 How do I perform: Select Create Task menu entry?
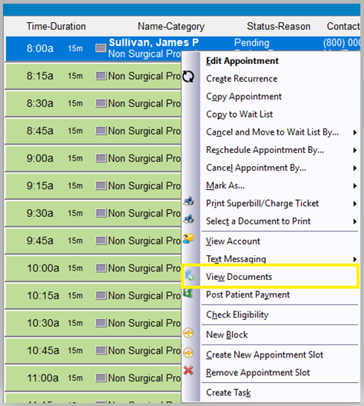tap(228, 393)
